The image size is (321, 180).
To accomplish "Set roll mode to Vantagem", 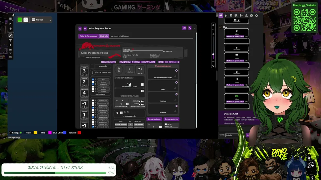I will (125, 62).
